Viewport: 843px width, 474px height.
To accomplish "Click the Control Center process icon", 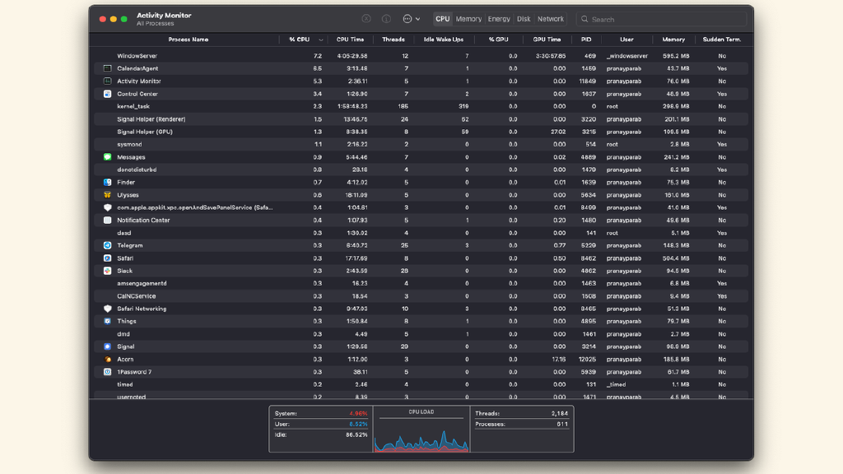I will tap(107, 94).
